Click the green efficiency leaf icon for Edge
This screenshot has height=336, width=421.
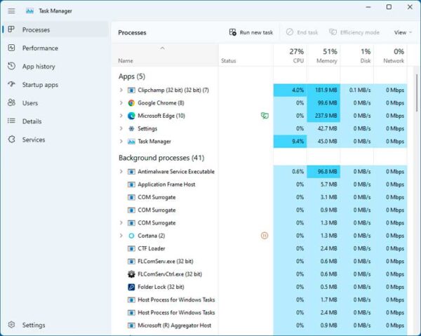click(x=265, y=116)
